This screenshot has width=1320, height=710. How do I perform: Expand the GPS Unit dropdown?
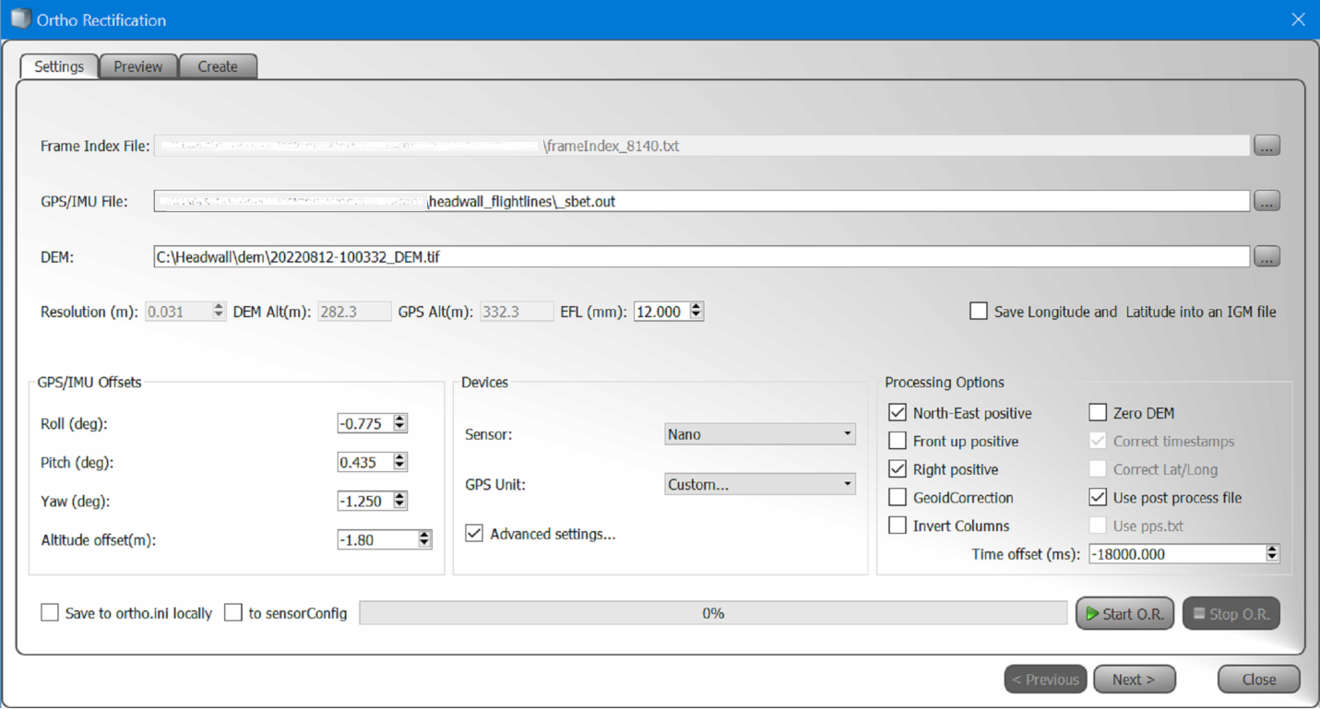759,484
